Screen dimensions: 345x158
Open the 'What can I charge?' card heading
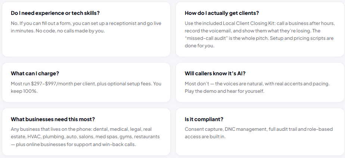pyautogui.click(x=35, y=73)
